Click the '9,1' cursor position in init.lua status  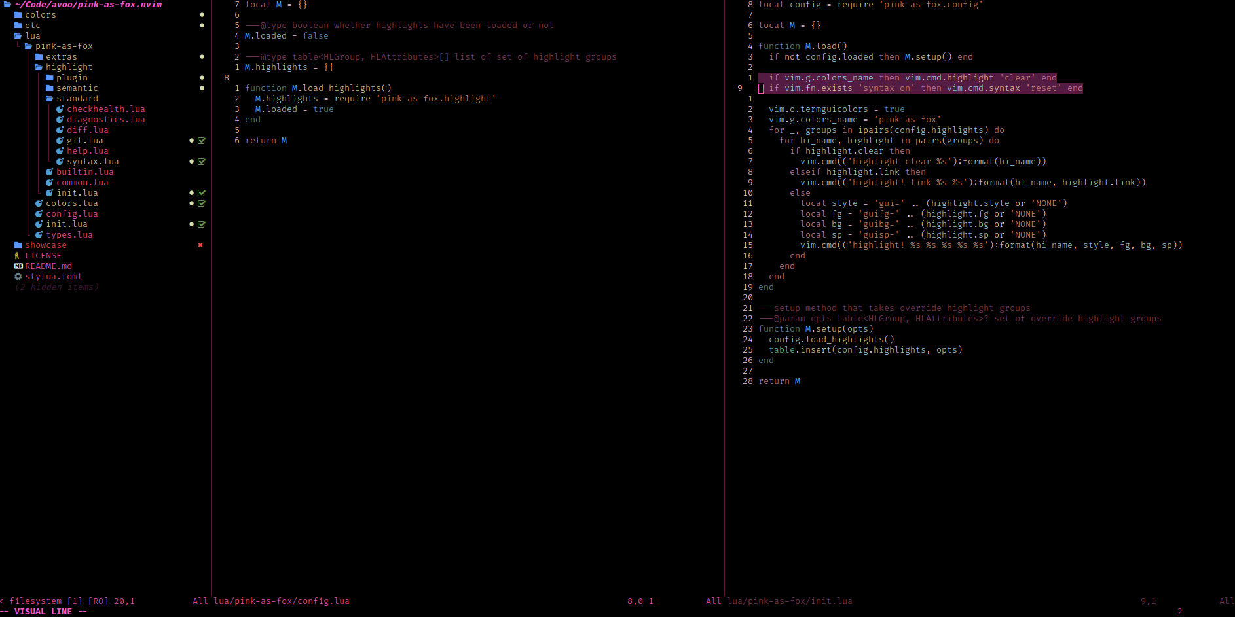(x=1149, y=601)
